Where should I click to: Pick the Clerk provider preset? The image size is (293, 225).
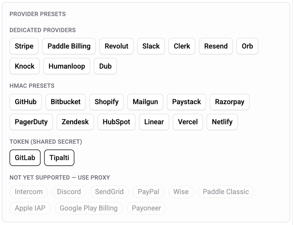click(182, 46)
